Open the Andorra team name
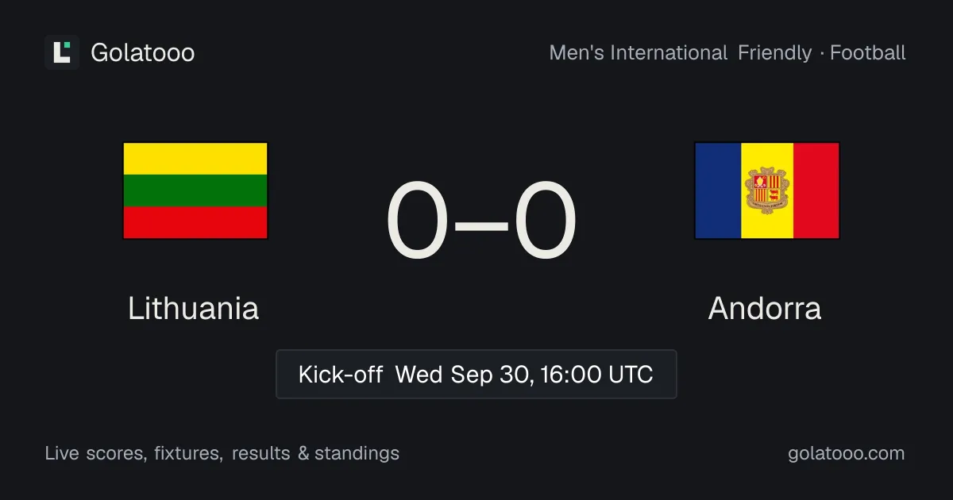Screen dimensions: 953x500 point(765,308)
